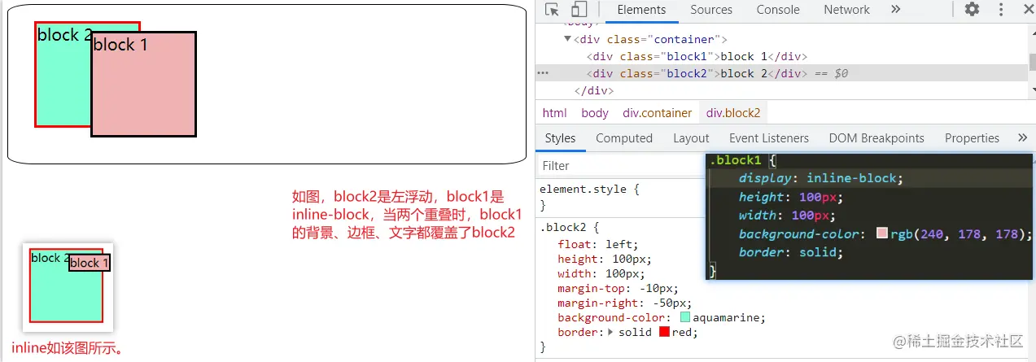The image size is (1036, 362).
Task: Open the DOM Breakpoints pane tab
Action: pyautogui.click(x=876, y=138)
